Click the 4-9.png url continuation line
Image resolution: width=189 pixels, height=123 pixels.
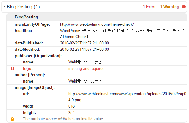click(75, 100)
